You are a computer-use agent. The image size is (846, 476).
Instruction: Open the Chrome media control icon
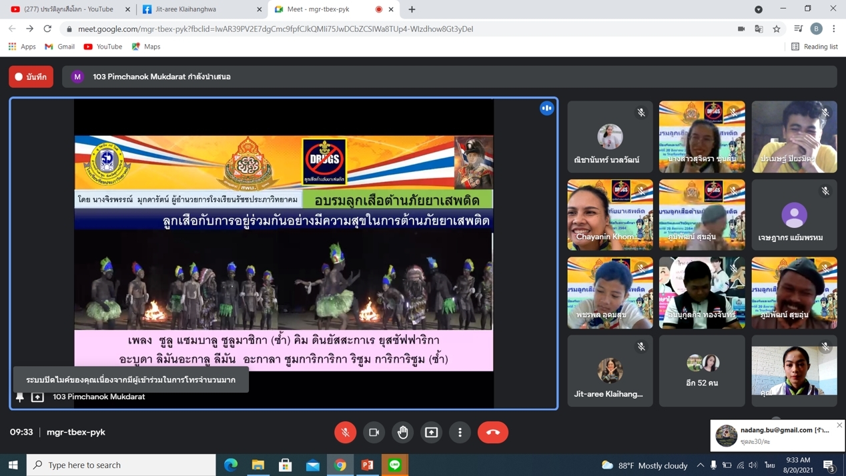pyautogui.click(x=798, y=29)
